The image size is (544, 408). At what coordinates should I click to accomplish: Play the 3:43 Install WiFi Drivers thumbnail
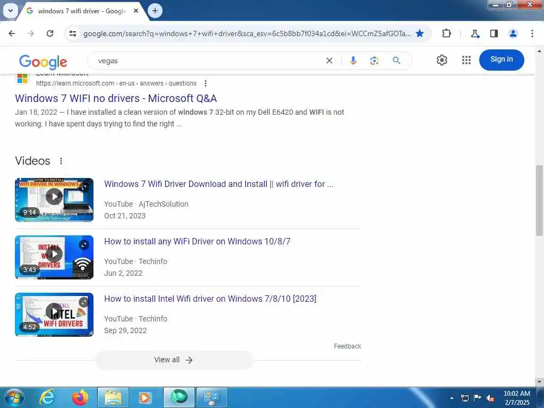(x=54, y=257)
